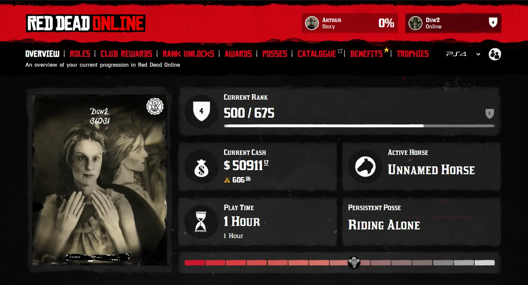Click the friends group icon
Viewport: 528px width, 285px height.
(x=495, y=54)
